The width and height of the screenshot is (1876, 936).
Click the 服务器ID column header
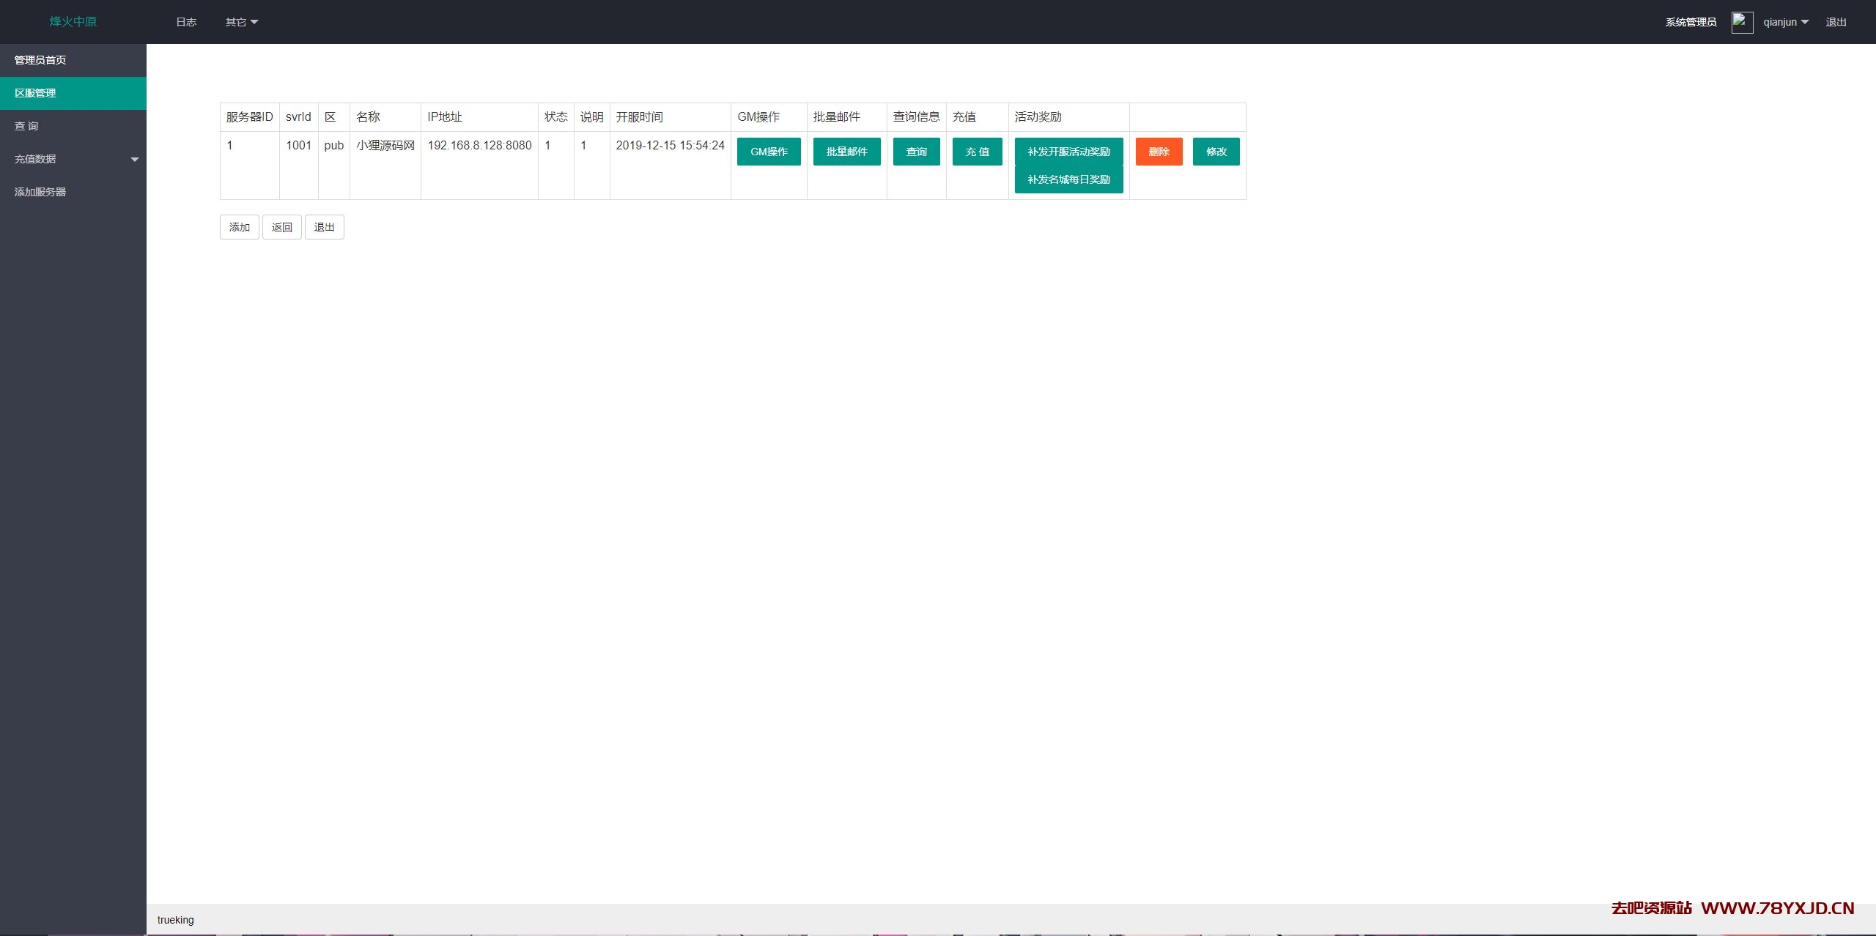249,116
